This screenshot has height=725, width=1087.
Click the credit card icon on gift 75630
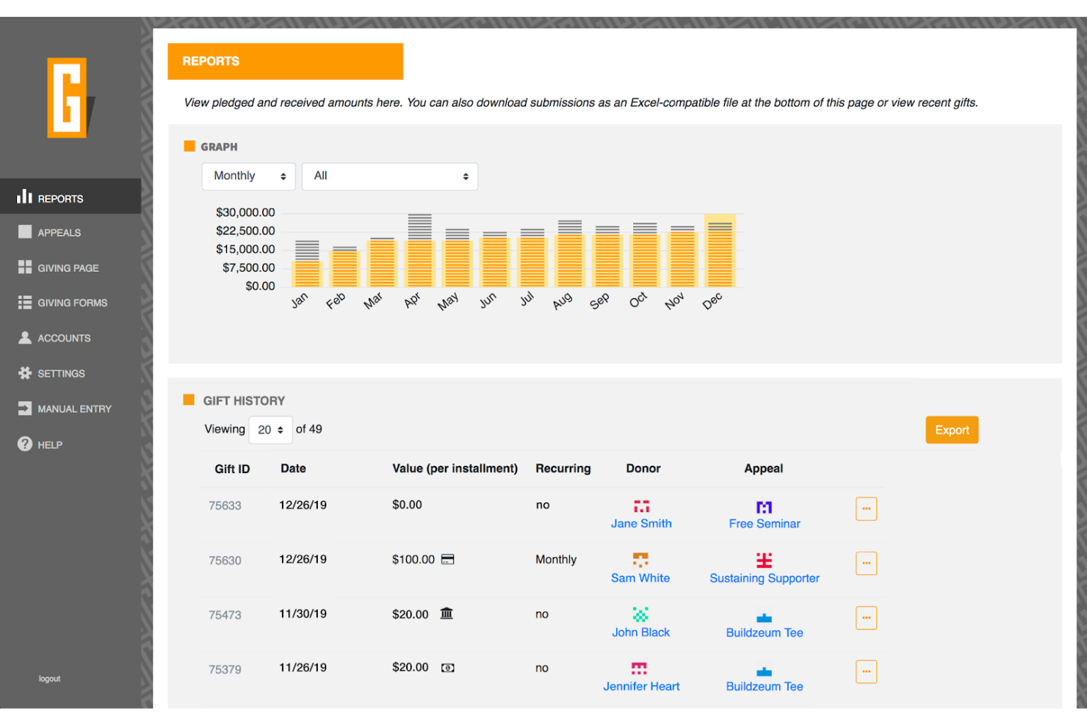pos(447,559)
